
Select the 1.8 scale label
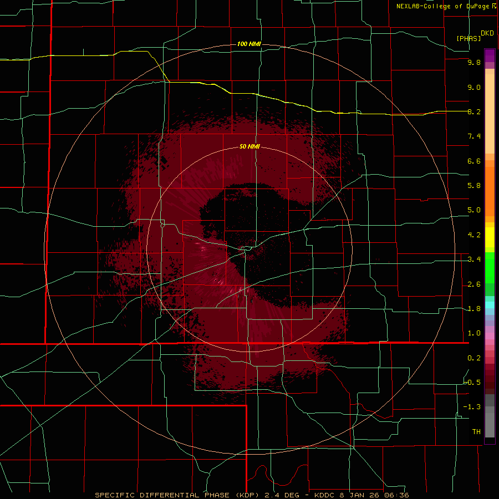(474, 309)
